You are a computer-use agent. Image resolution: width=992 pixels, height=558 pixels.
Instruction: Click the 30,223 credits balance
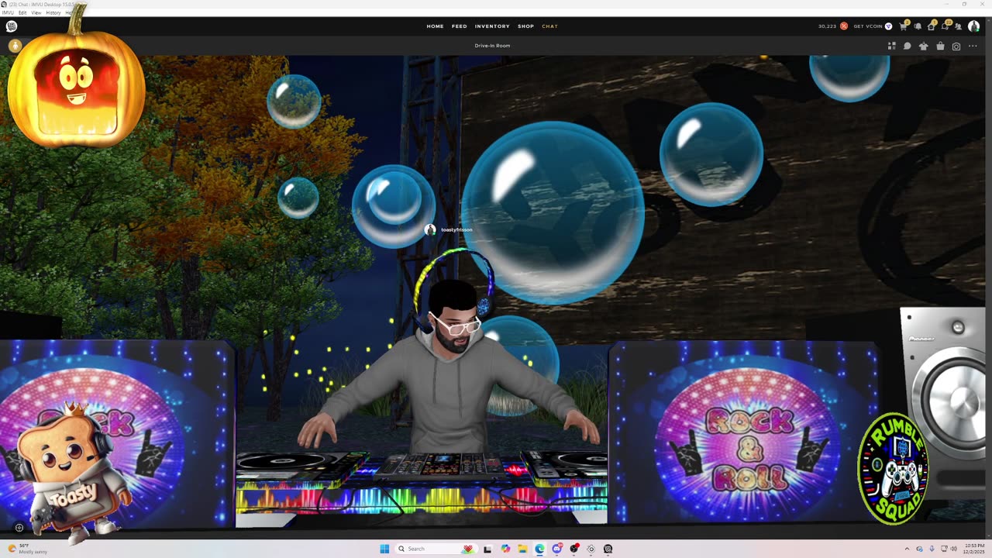[827, 26]
